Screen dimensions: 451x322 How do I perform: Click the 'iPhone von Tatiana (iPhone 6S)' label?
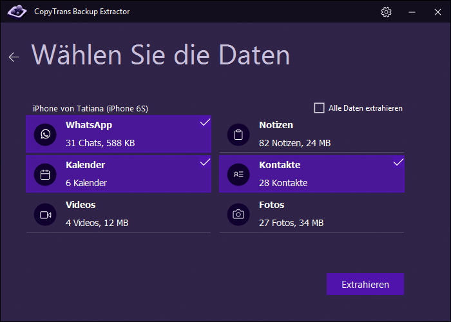pos(90,109)
